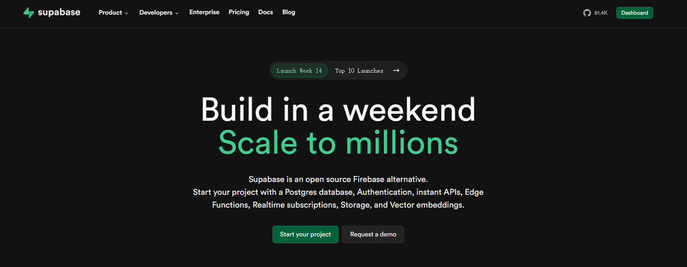Open the GitHub icon link

[587, 13]
